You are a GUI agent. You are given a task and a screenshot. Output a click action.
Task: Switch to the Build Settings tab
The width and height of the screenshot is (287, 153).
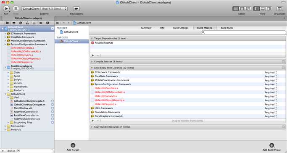click(181, 28)
